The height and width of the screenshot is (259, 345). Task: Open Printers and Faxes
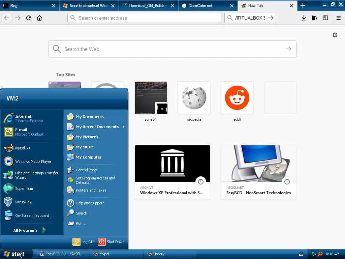pos(96,190)
